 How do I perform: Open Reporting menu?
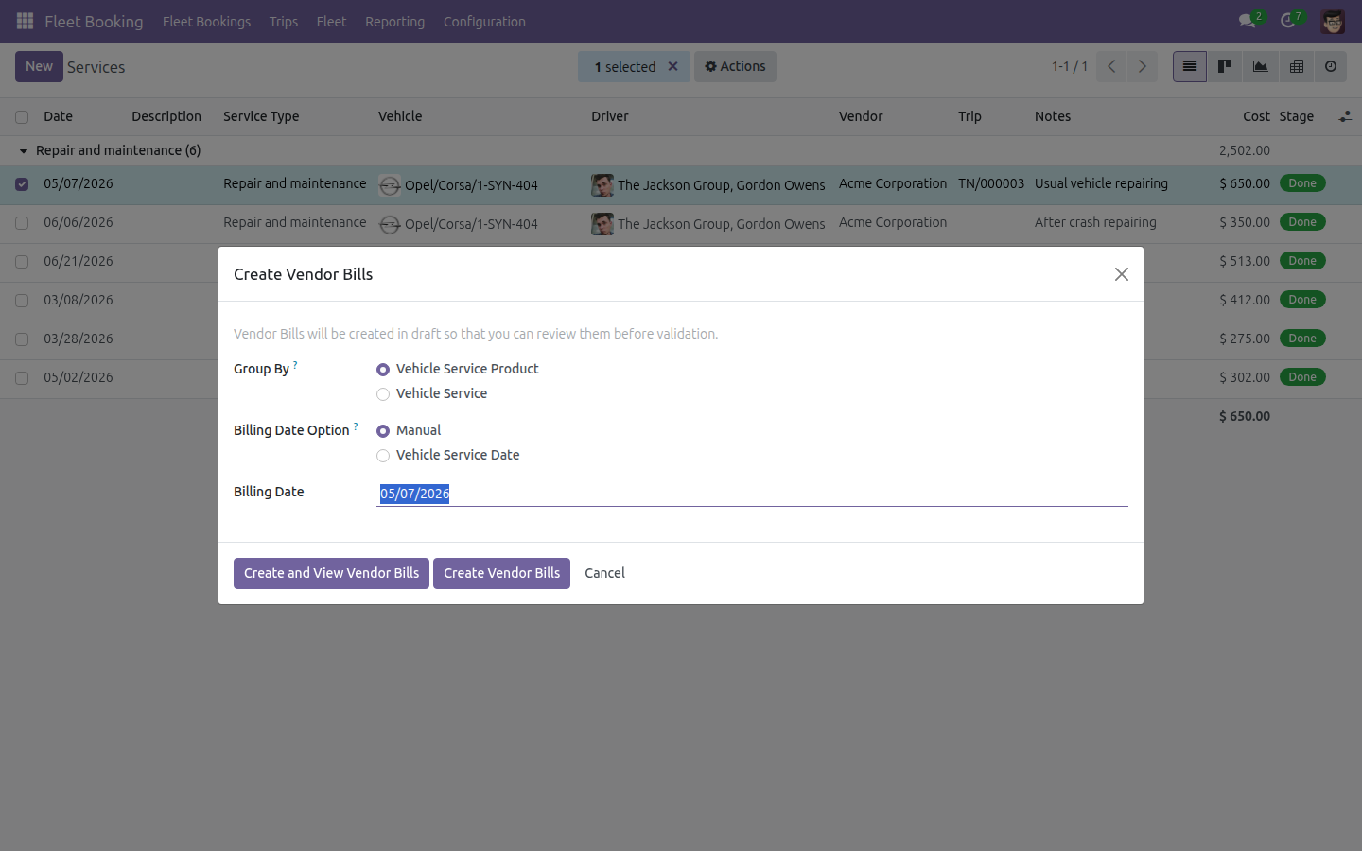point(394,22)
